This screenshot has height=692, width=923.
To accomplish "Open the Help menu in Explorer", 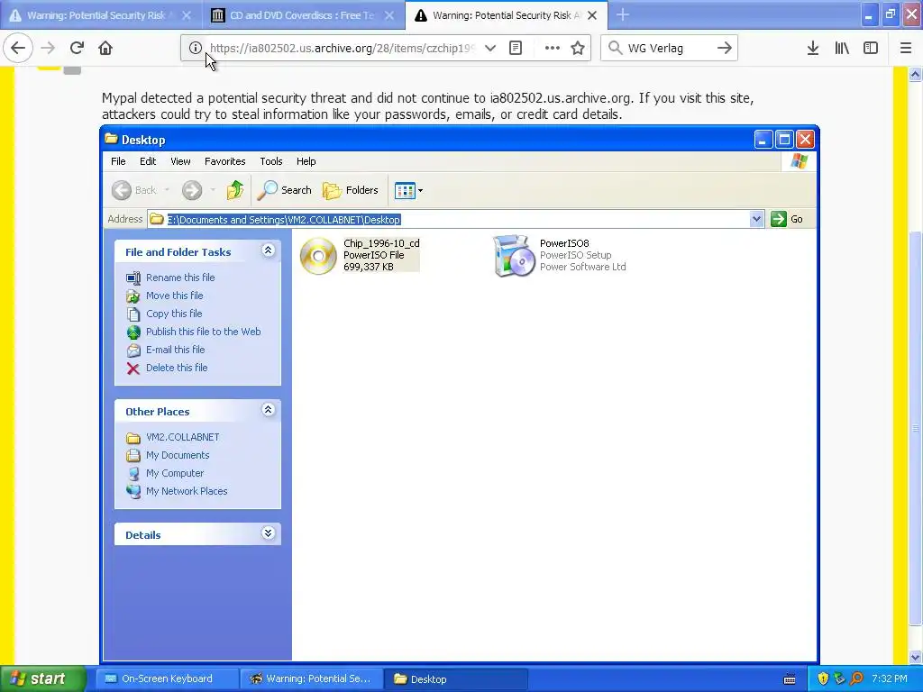I will pyautogui.click(x=306, y=161).
